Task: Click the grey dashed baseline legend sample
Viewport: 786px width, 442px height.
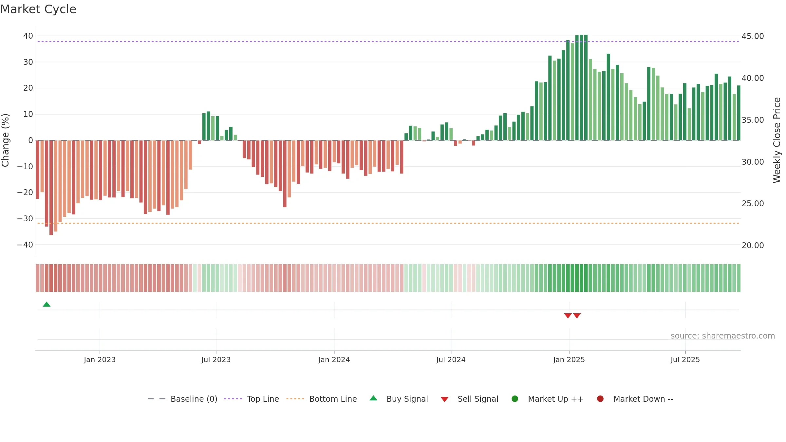Action: point(157,399)
